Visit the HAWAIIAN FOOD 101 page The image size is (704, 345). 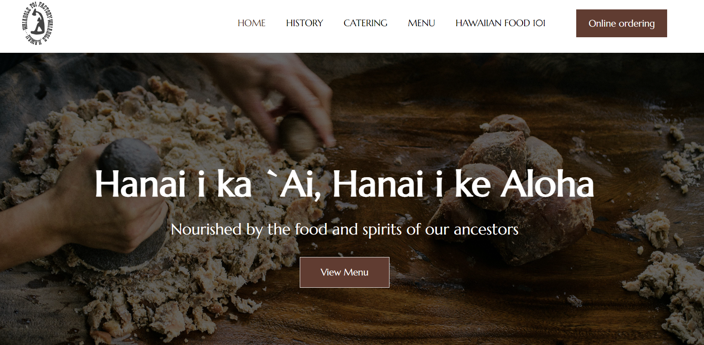coord(500,23)
